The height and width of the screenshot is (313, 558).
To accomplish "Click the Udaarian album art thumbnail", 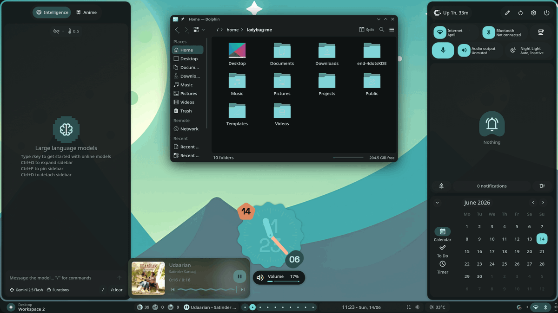I will (x=148, y=278).
